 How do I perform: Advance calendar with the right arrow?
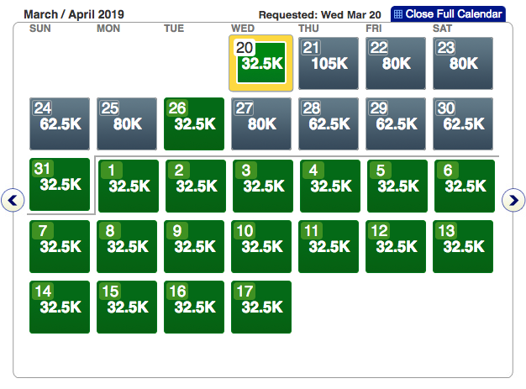pos(513,200)
